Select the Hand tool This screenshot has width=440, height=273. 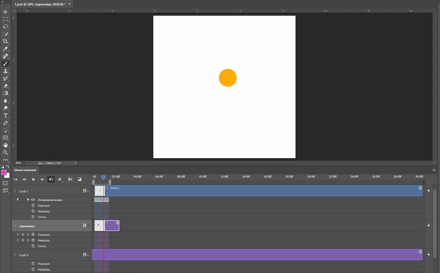5,145
